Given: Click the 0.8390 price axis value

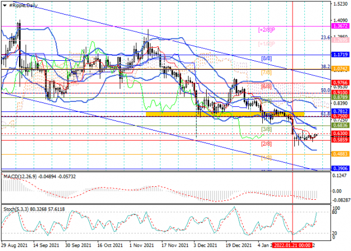Looking at the screenshot, I should (x=340, y=103).
